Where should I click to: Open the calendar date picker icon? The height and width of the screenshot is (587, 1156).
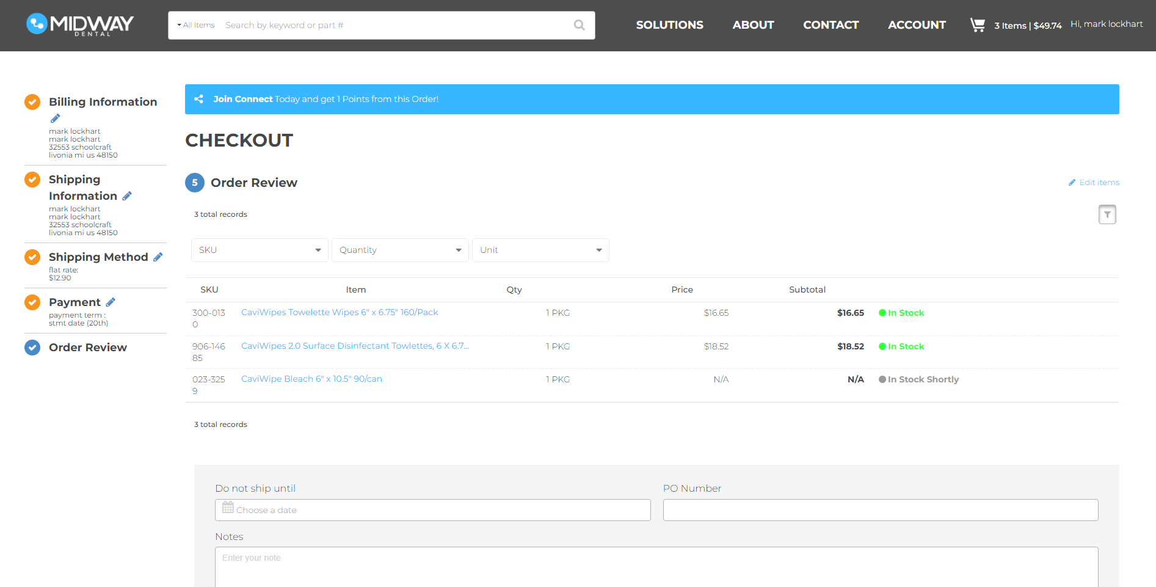coord(228,508)
